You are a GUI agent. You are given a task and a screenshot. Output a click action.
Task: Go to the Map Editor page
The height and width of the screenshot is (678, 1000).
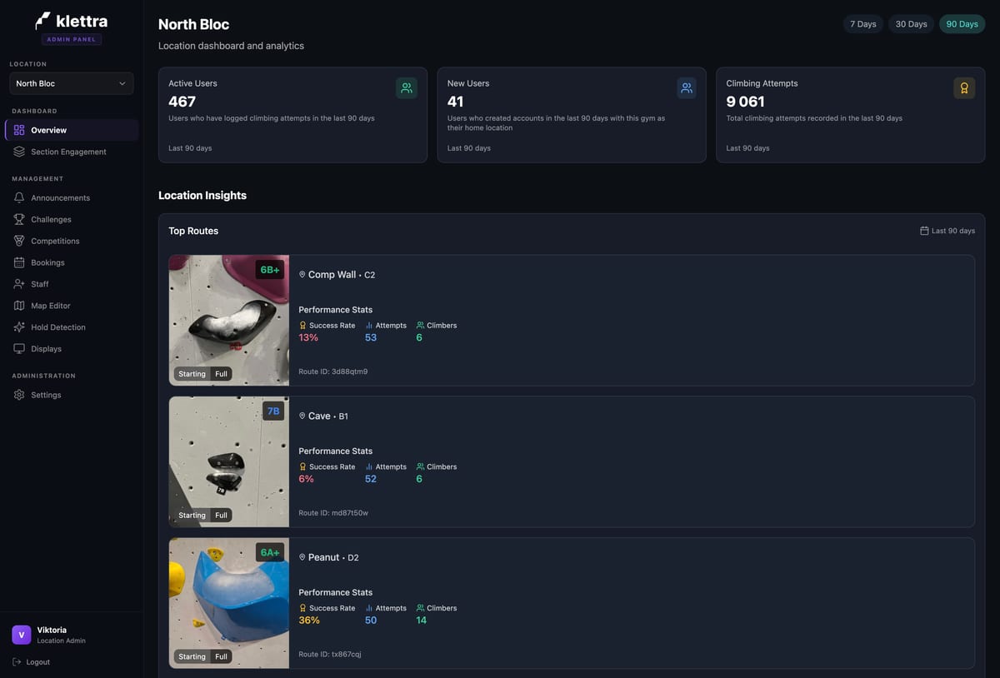[x=72, y=306]
